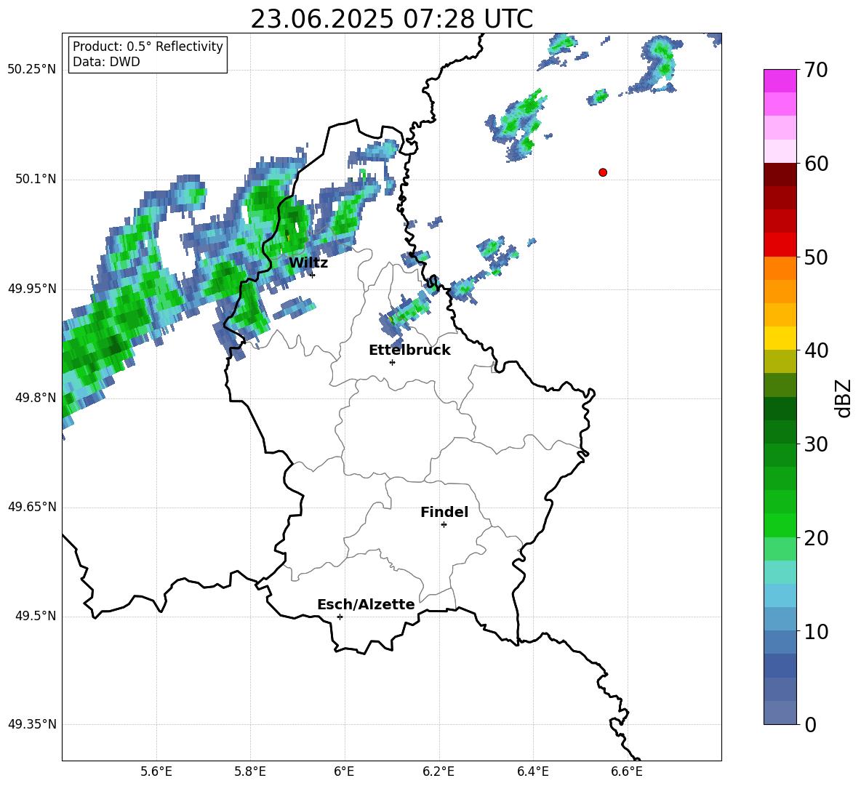Click the Esch/Alzette cross marker
This screenshot has height=786, width=861.
340,617
